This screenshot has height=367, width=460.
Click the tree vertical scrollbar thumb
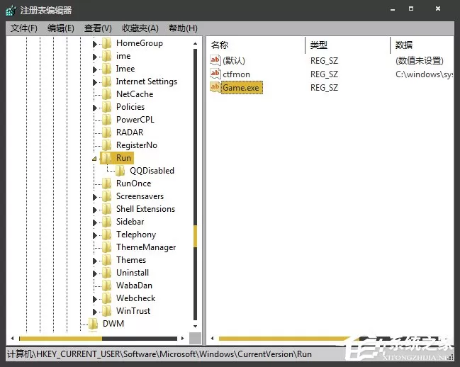click(195, 237)
